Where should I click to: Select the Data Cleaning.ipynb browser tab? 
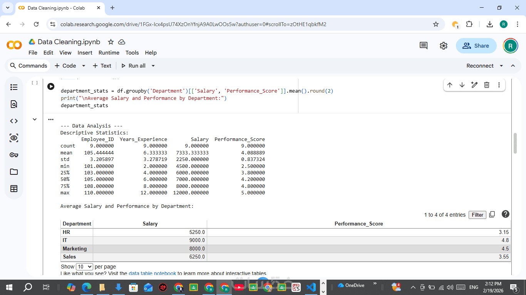pyautogui.click(x=60, y=8)
